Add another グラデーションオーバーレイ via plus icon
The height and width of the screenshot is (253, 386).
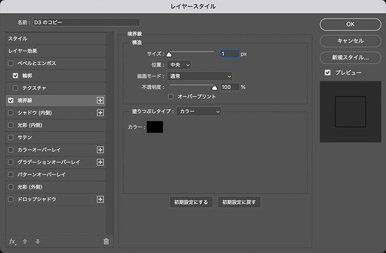101,162
